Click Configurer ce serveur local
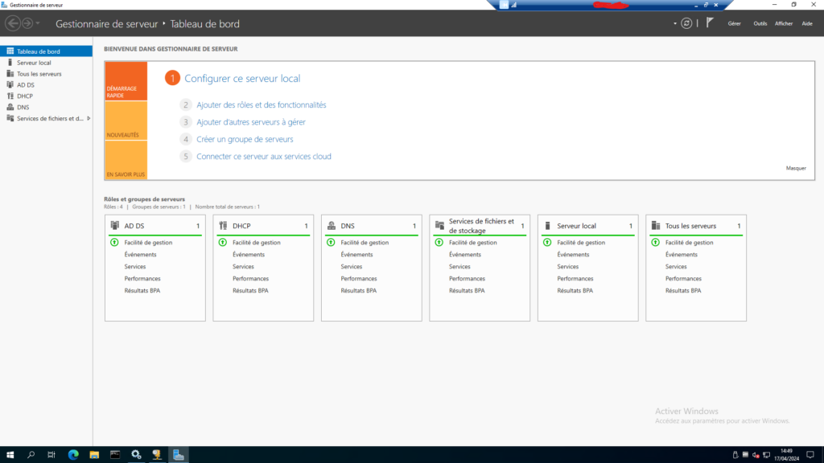Viewport: 824px width, 463px height. [x=242, y=79]
